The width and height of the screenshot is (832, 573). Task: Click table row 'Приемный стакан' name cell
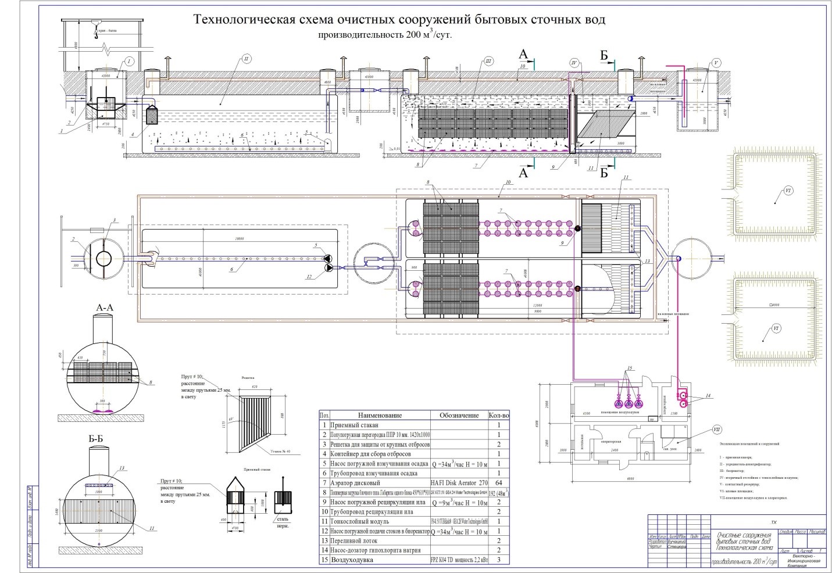point(380,425)
